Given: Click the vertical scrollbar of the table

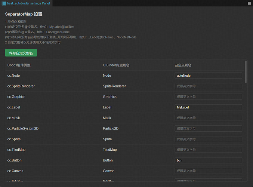Looking at the screenshot, I should pyautogui.click(x=246, y=71).
